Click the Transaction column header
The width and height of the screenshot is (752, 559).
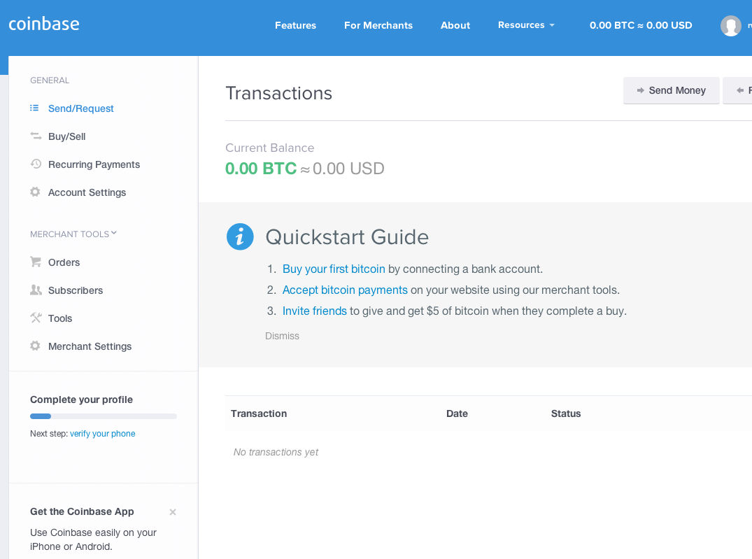259,413
